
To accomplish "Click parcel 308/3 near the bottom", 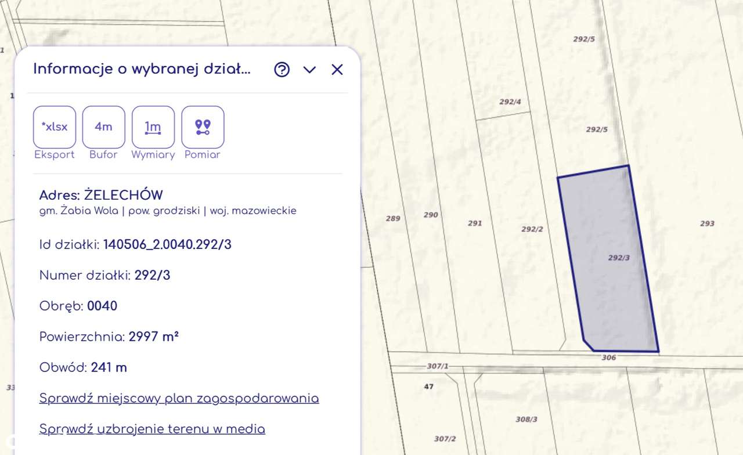I will (x=526, y=418).
